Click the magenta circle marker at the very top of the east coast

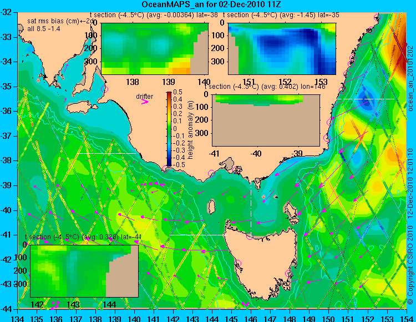pyautogui.click(x=377, y=18)
